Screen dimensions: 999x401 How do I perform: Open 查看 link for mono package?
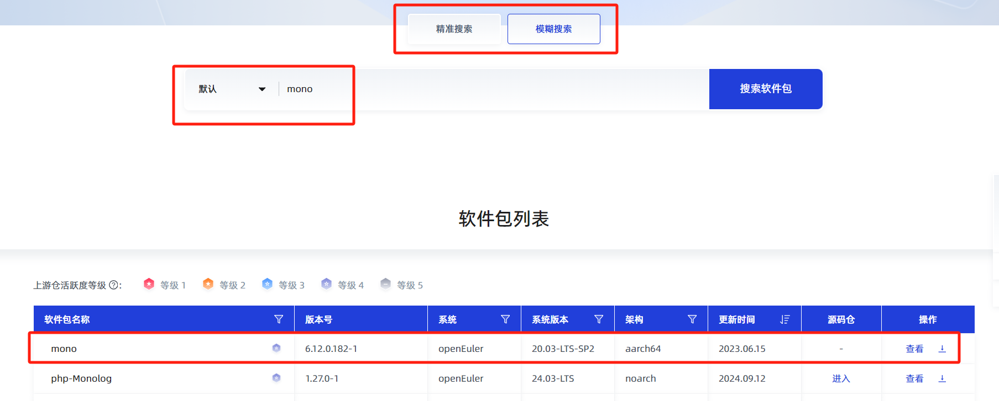click(914, 349)
